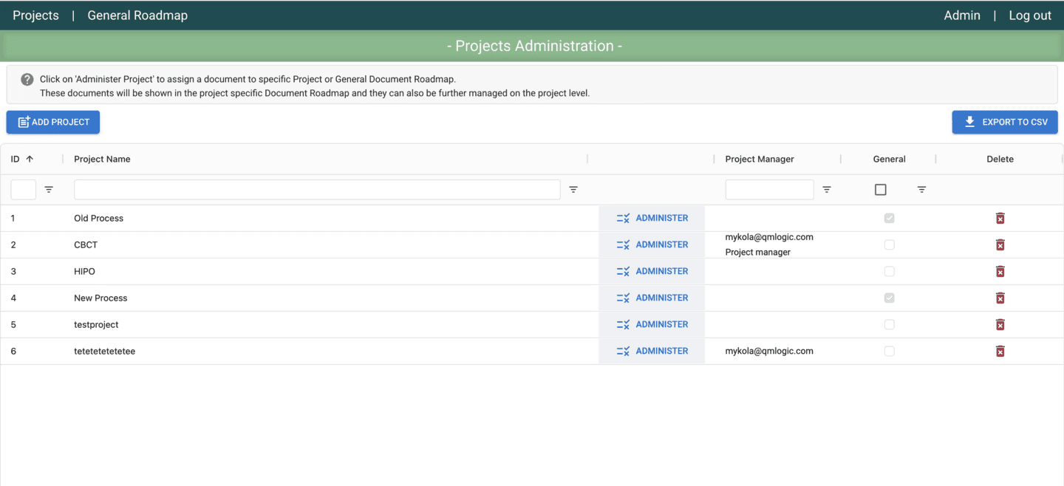Select the testproject name cell
This screenshot has height=486, width=1064.
click(96, 324)
